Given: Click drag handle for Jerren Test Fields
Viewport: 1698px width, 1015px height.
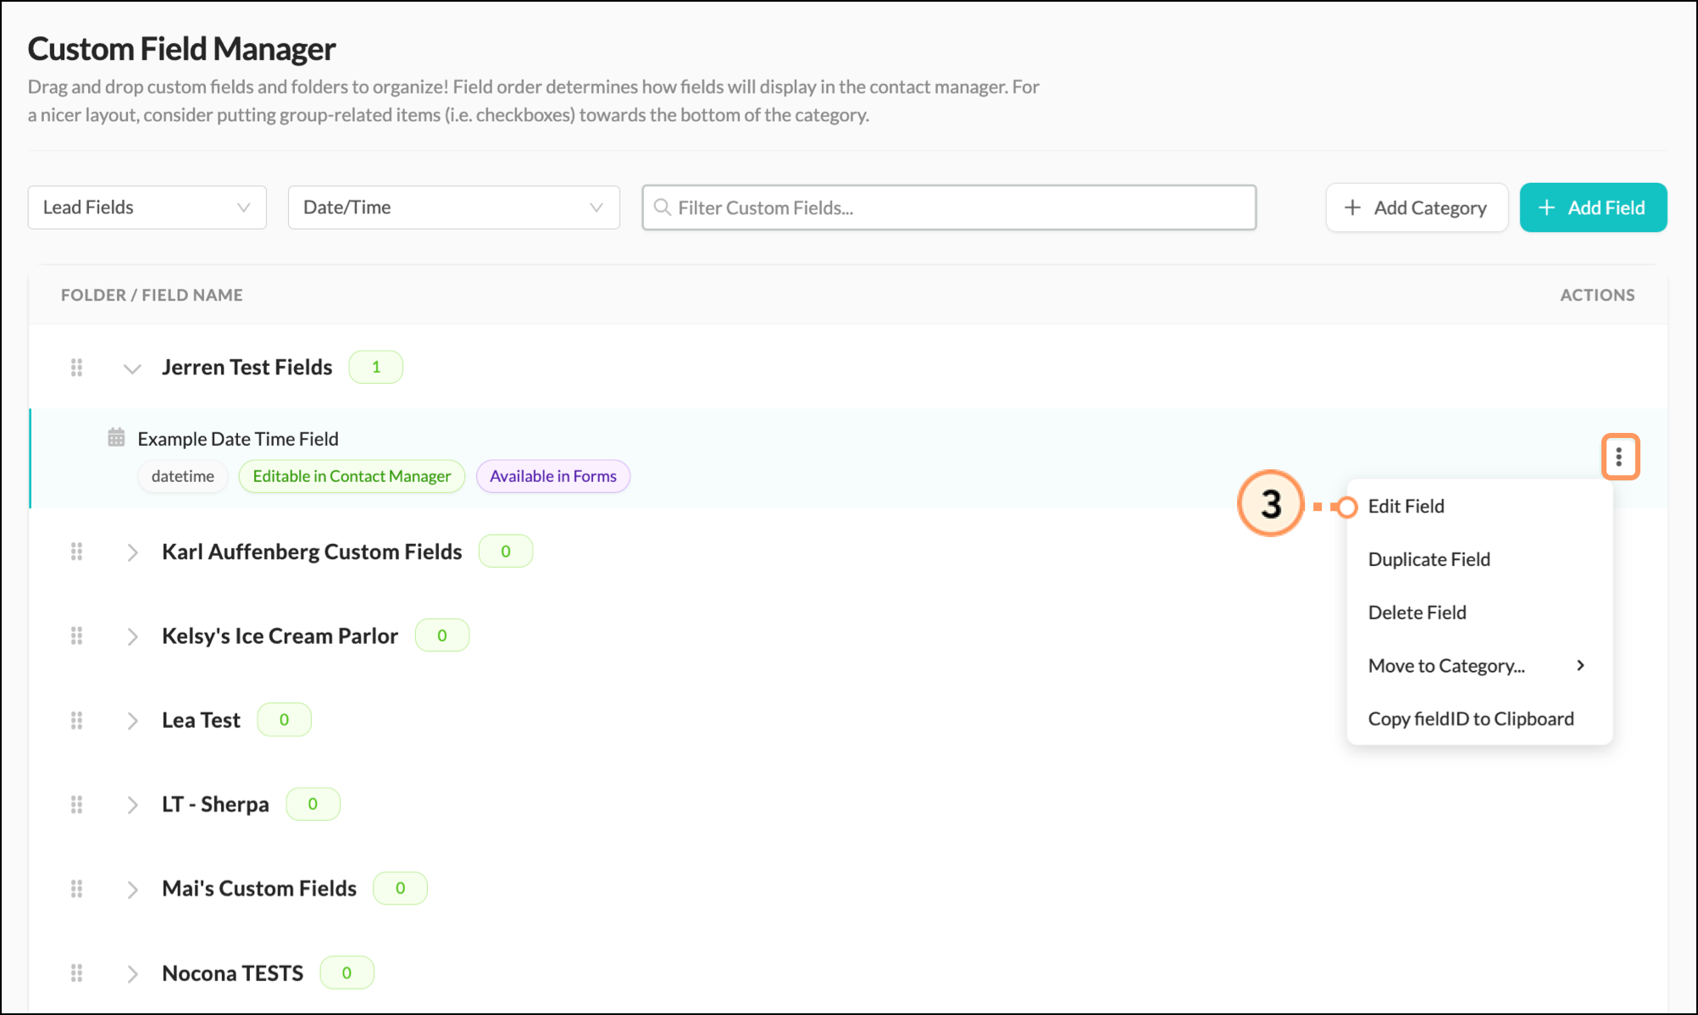Looking at the screenshot, I should tap(76, 368).
